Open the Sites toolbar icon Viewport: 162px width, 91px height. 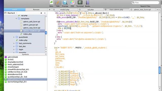coord(51,4)
